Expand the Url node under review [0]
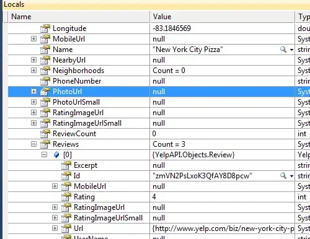This screenshot has width=310, height=239. click(x=55, y=228)
